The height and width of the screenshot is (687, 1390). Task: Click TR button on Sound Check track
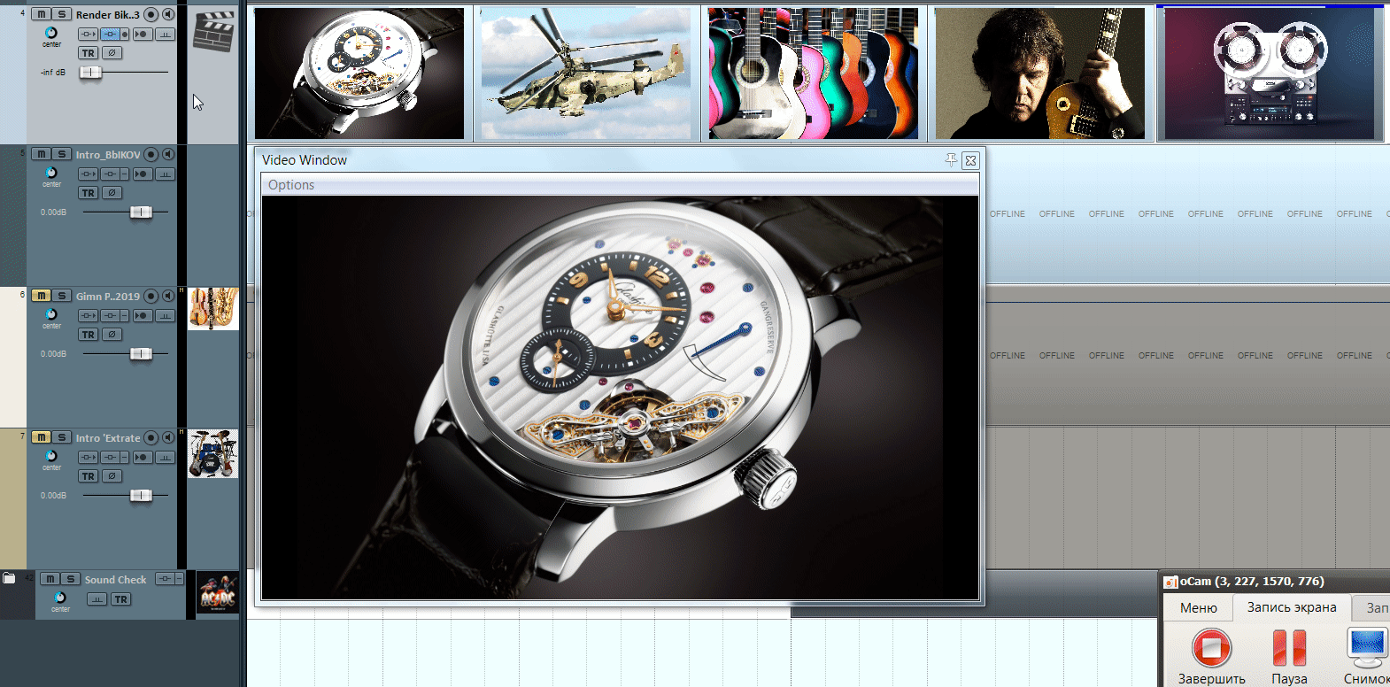(x=120, y=599)
